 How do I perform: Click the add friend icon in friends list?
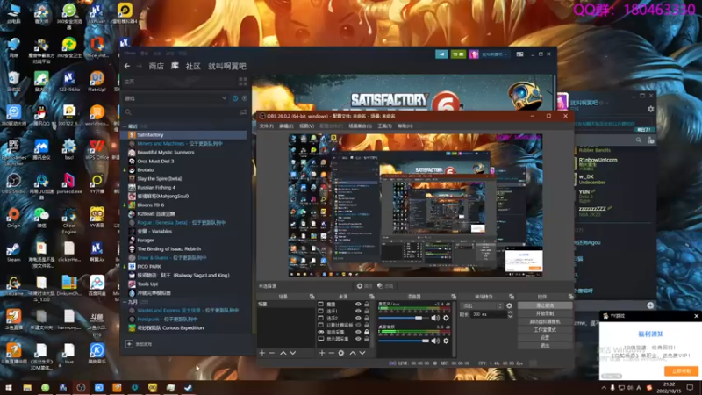tap(651, 140)
